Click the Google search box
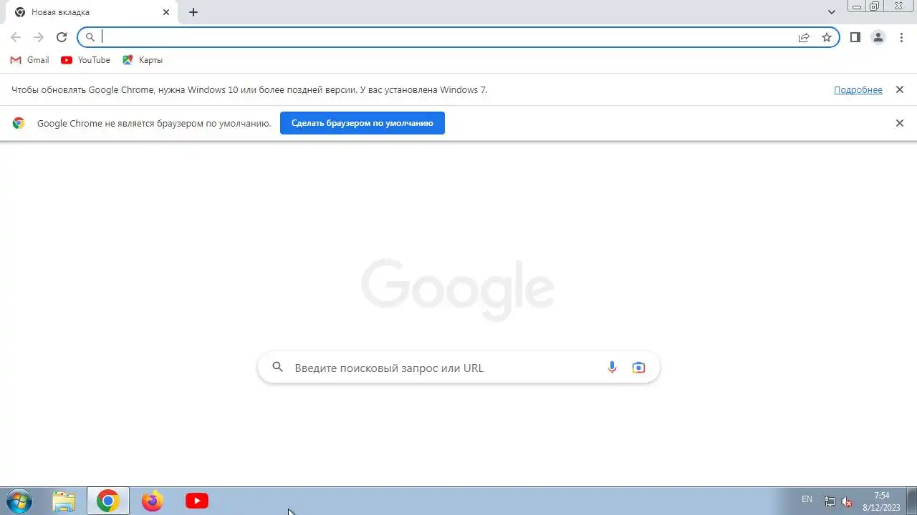The image size is (917, 515). coord(458,368)
